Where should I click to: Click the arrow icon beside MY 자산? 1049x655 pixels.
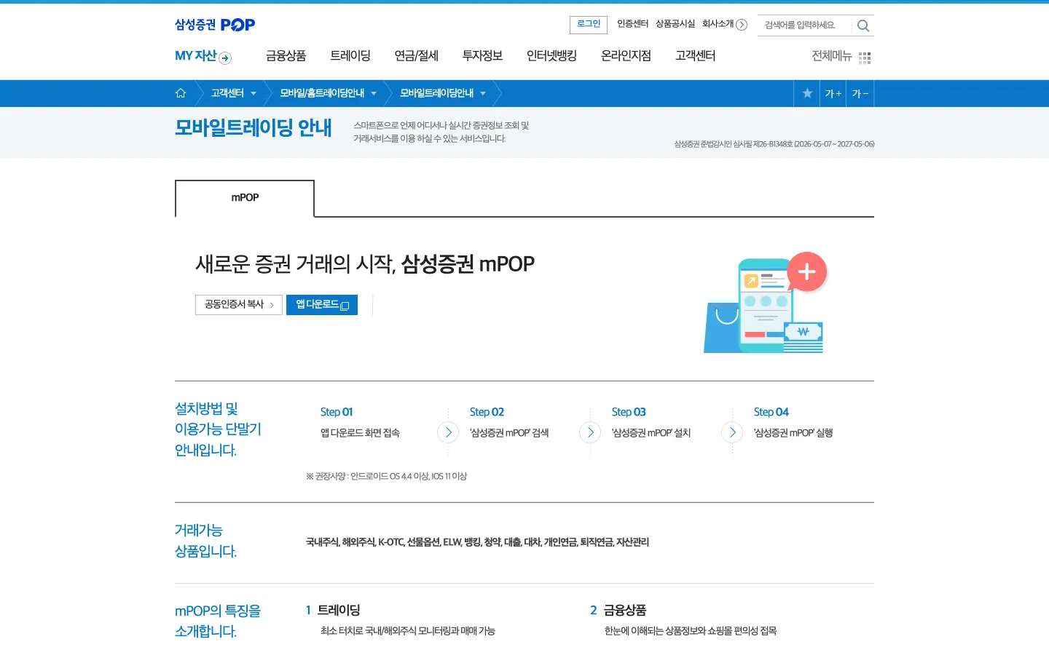[x=225, y=58]
